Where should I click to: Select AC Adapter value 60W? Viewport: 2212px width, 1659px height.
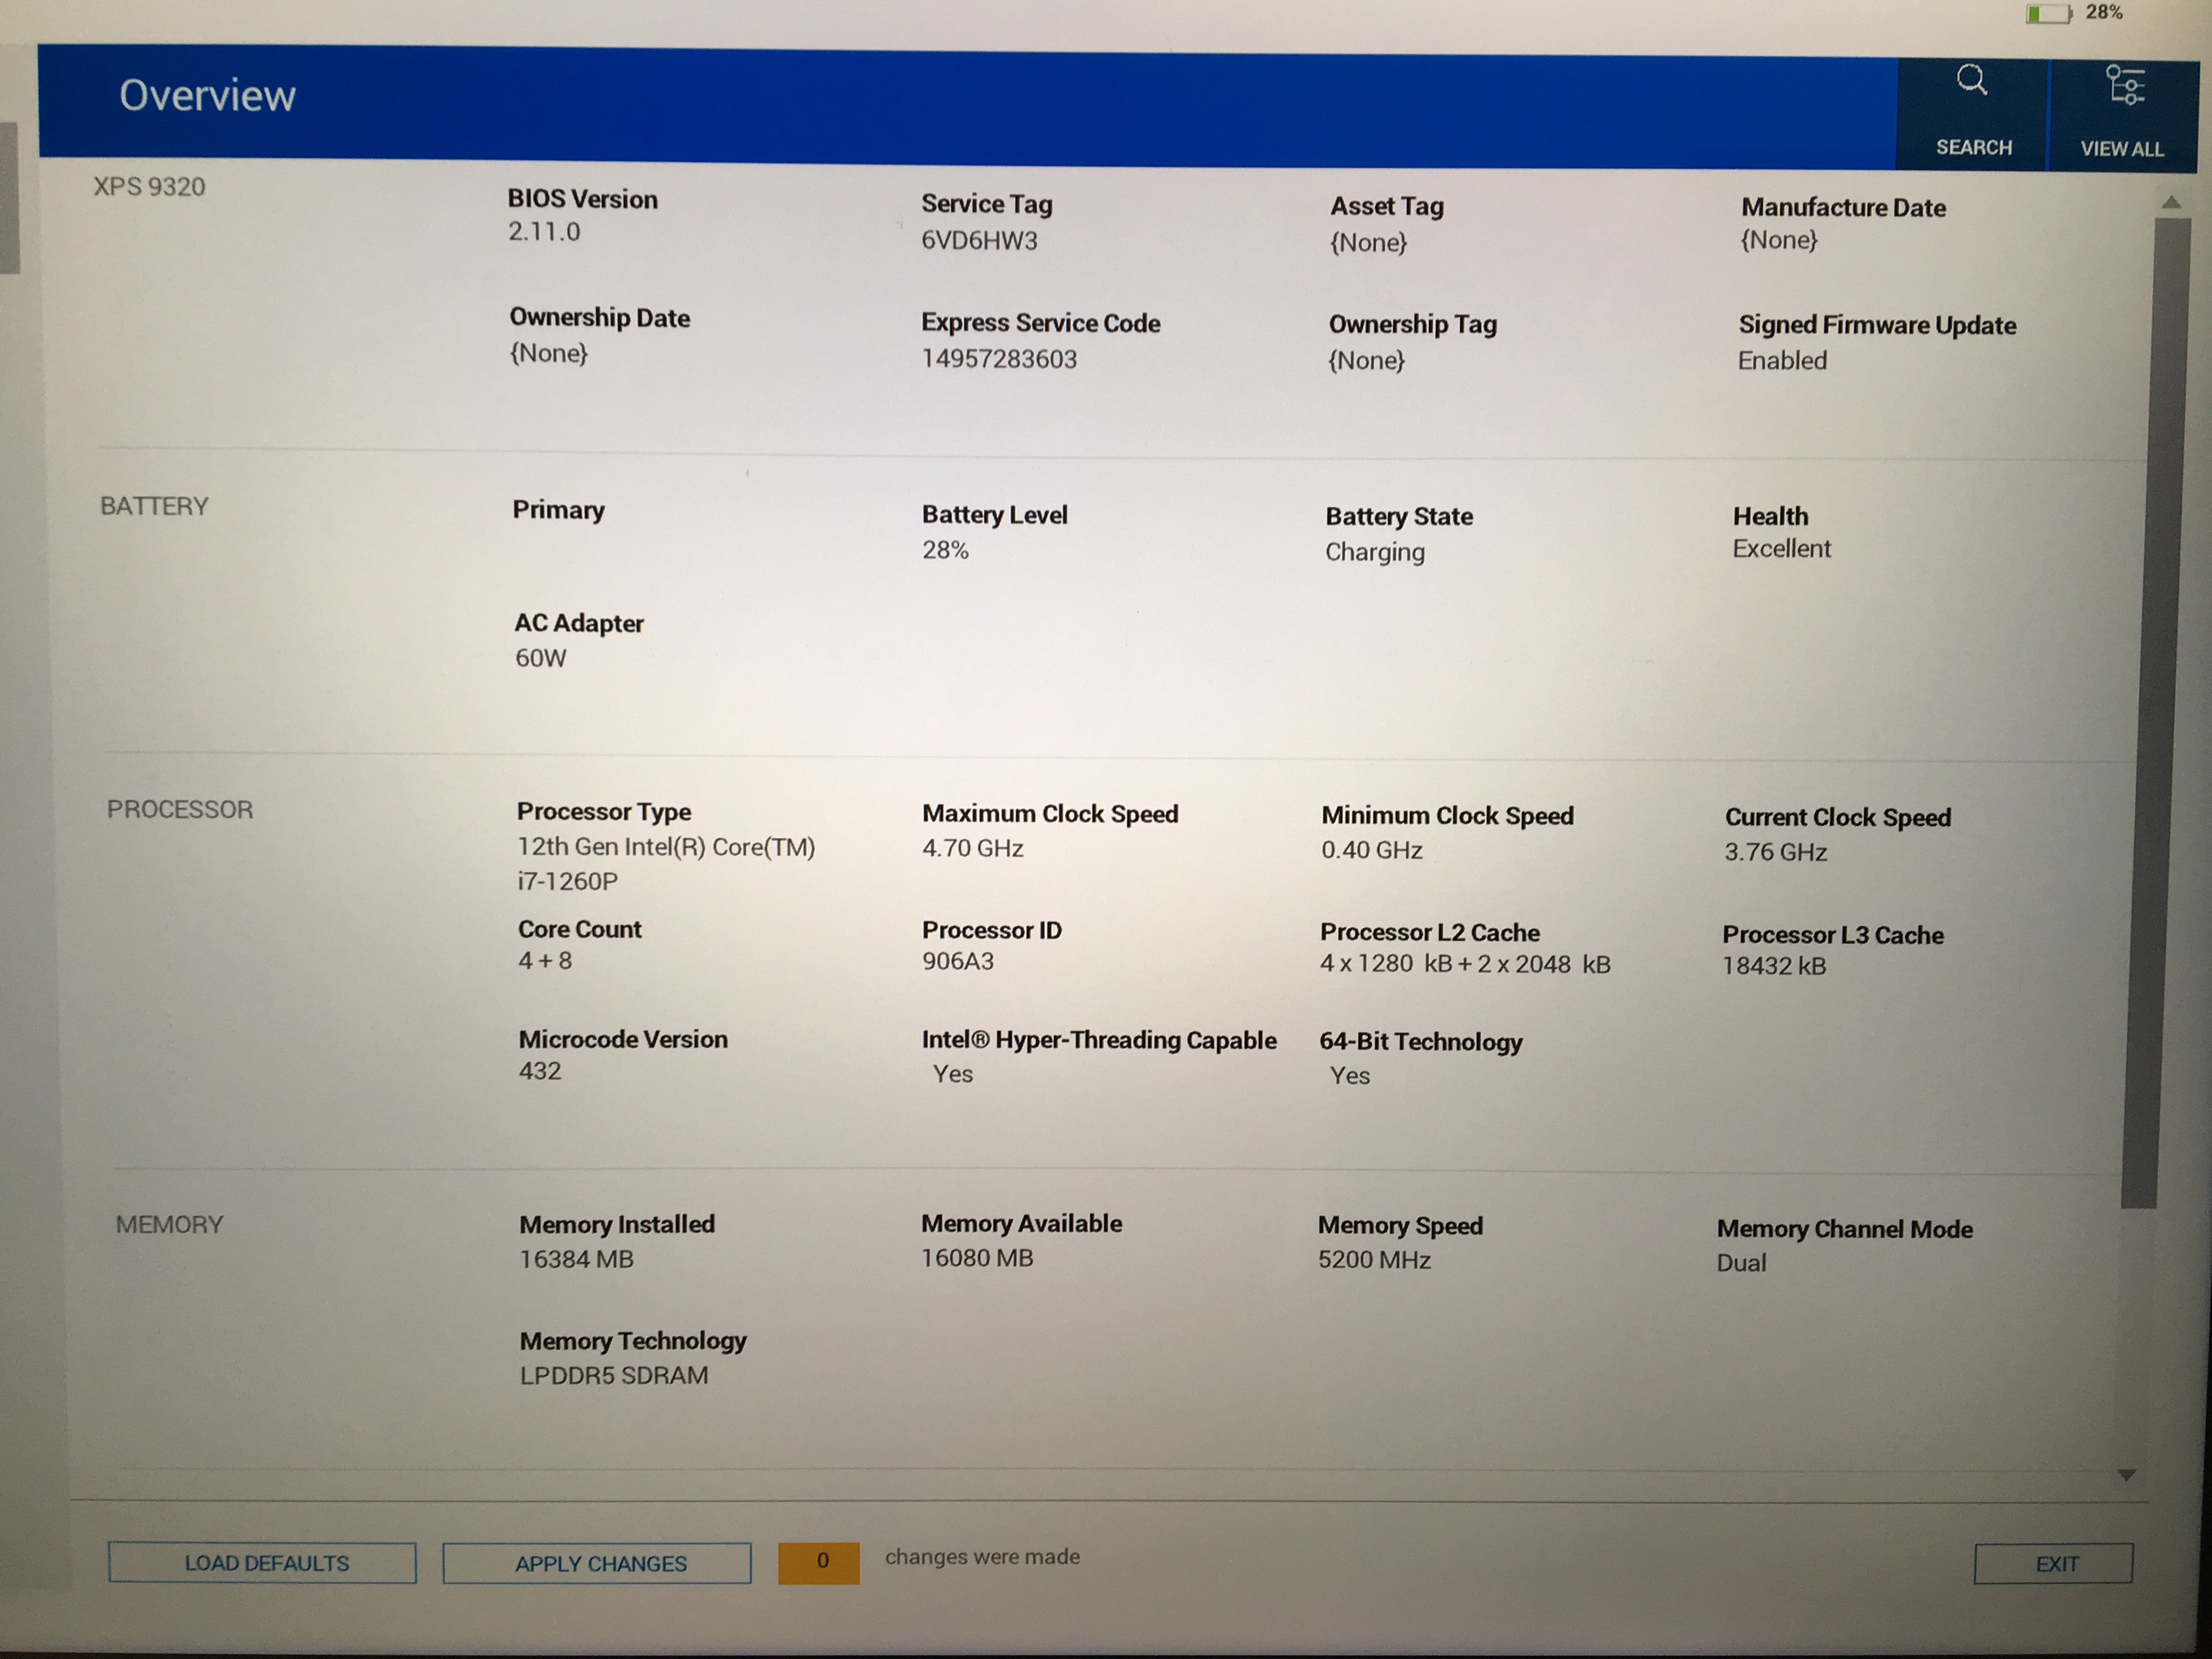(x=540, y=658)
